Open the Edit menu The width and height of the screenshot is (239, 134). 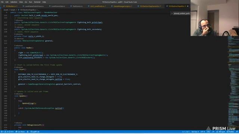pos(7,2)
